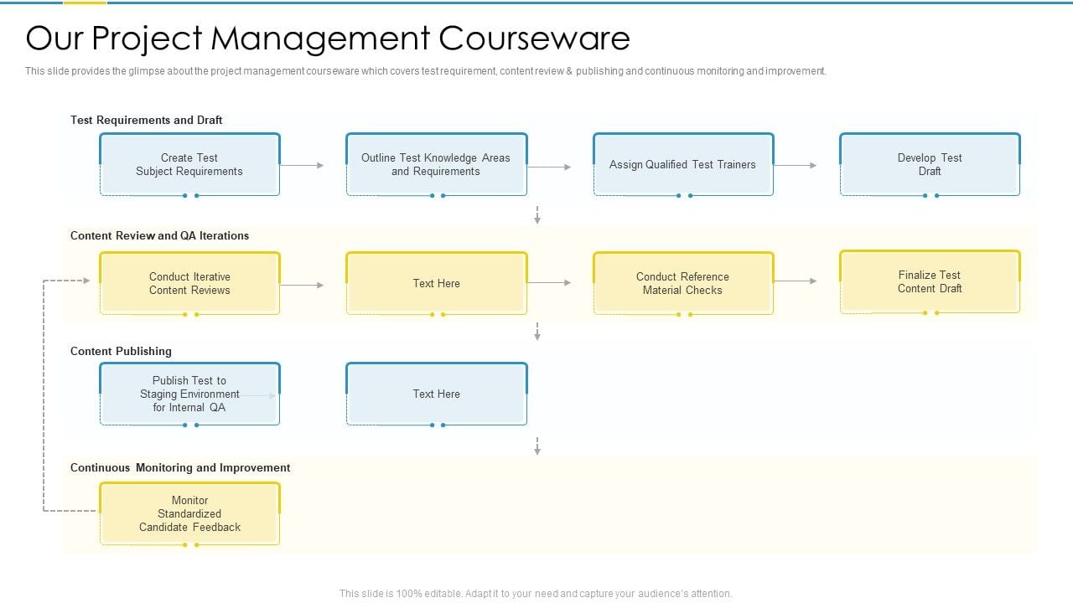The width and height of the screenshot is (1073, 603).
Task: Select the slide description subtitle text
Action: 426,71
